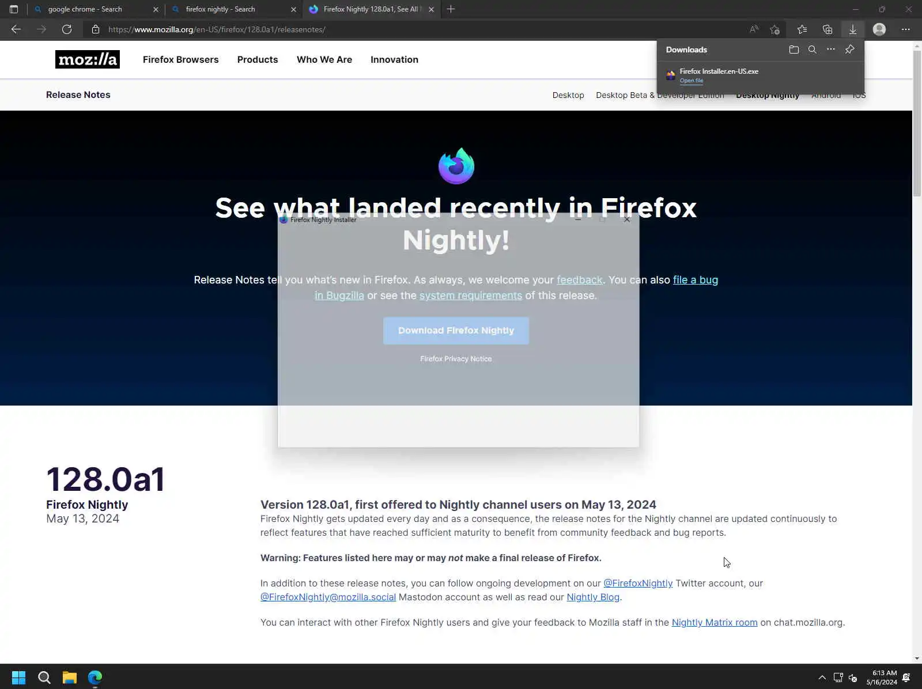Open notification center icon
The width and height of the screenshot is (922, 689).
pos(906,677)
